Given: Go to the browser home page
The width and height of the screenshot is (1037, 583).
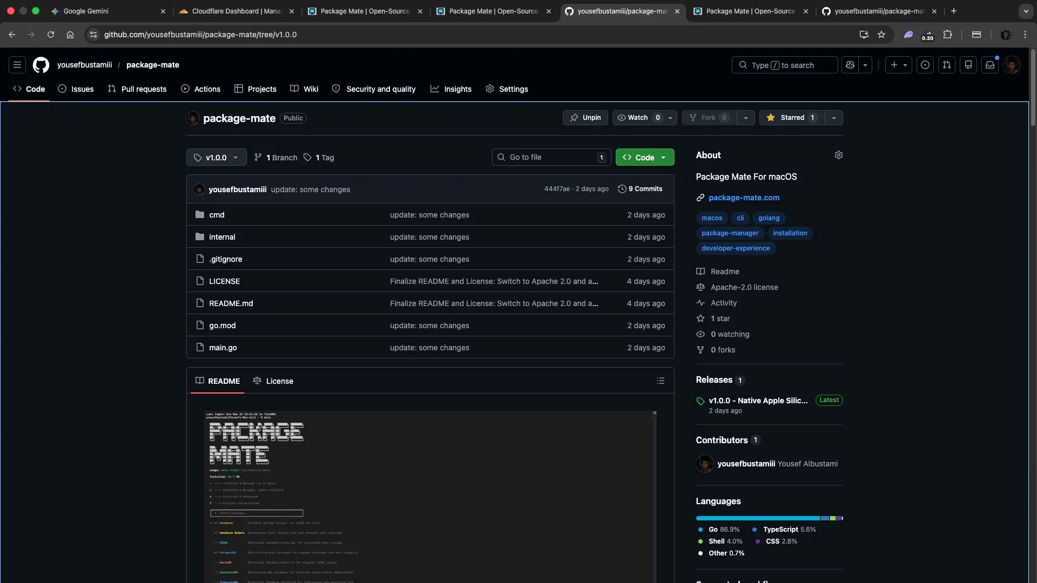Looking at the screenshot, I should [70, 35].
